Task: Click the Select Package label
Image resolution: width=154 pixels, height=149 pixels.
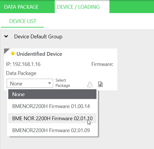Action: (63, 83)
